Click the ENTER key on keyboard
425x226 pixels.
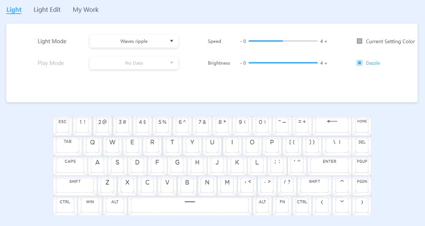point(329,165)
